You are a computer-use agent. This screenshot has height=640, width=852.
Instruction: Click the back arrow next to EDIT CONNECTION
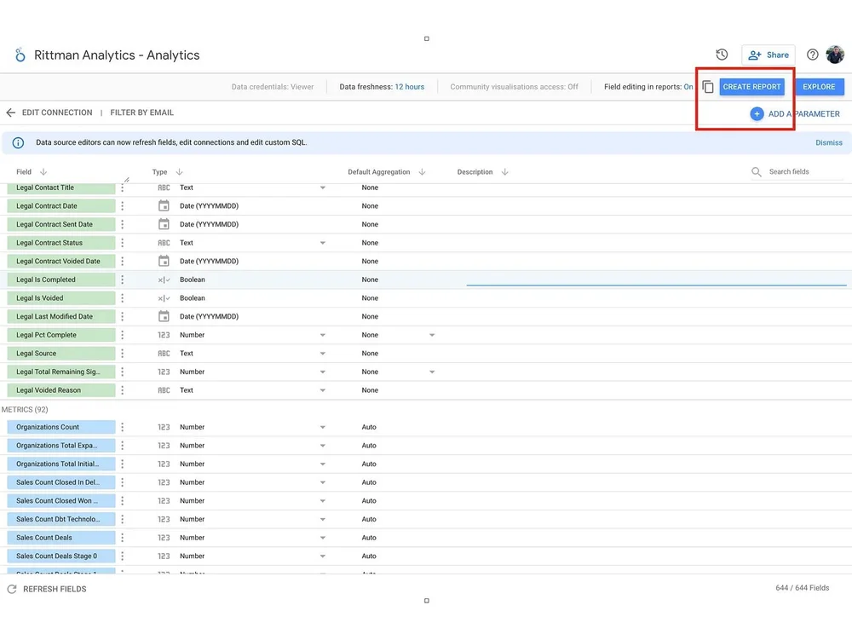(9, 112)
